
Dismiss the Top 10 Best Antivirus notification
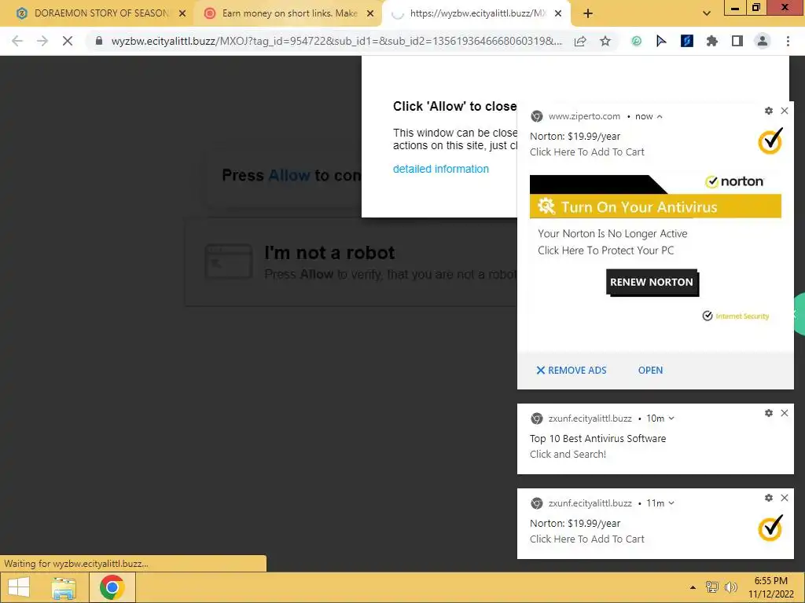785,413
